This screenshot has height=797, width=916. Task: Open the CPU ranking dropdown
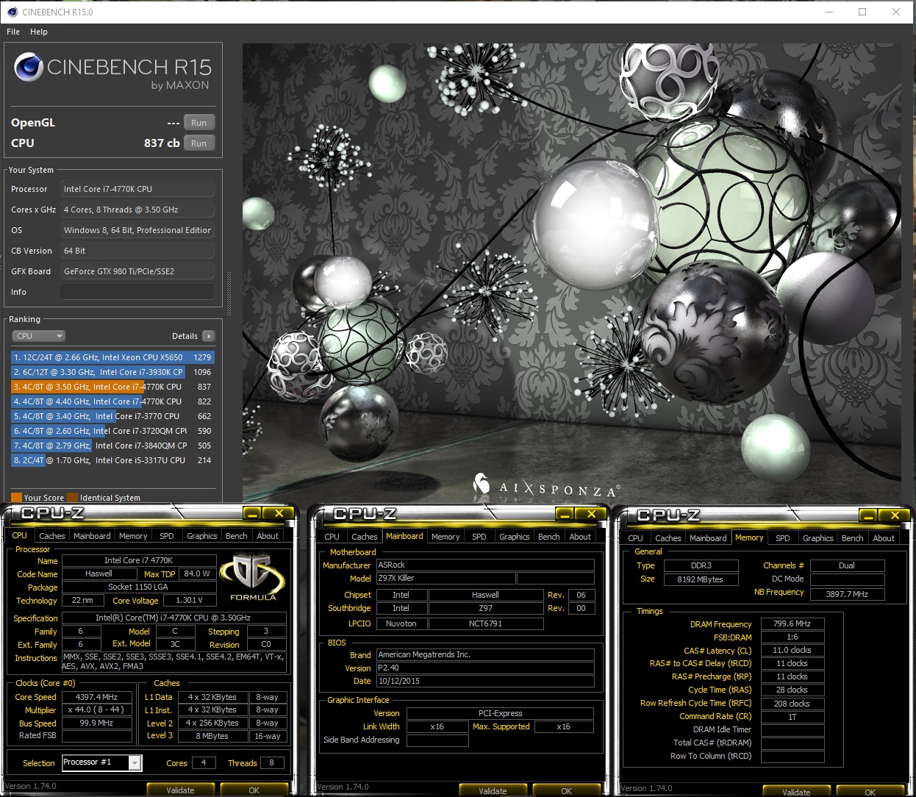coord(39,336)
